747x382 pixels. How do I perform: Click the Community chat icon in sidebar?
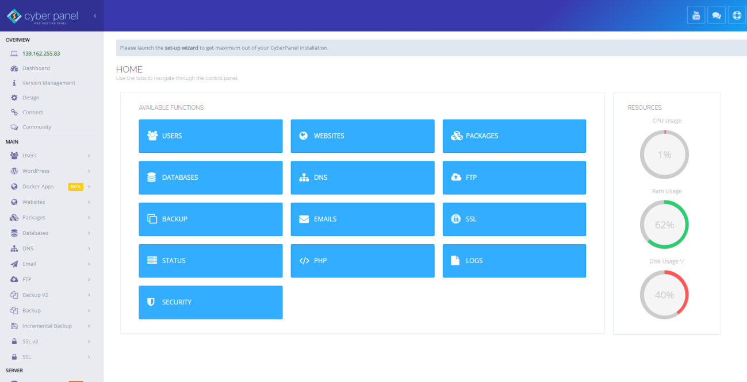14,127
